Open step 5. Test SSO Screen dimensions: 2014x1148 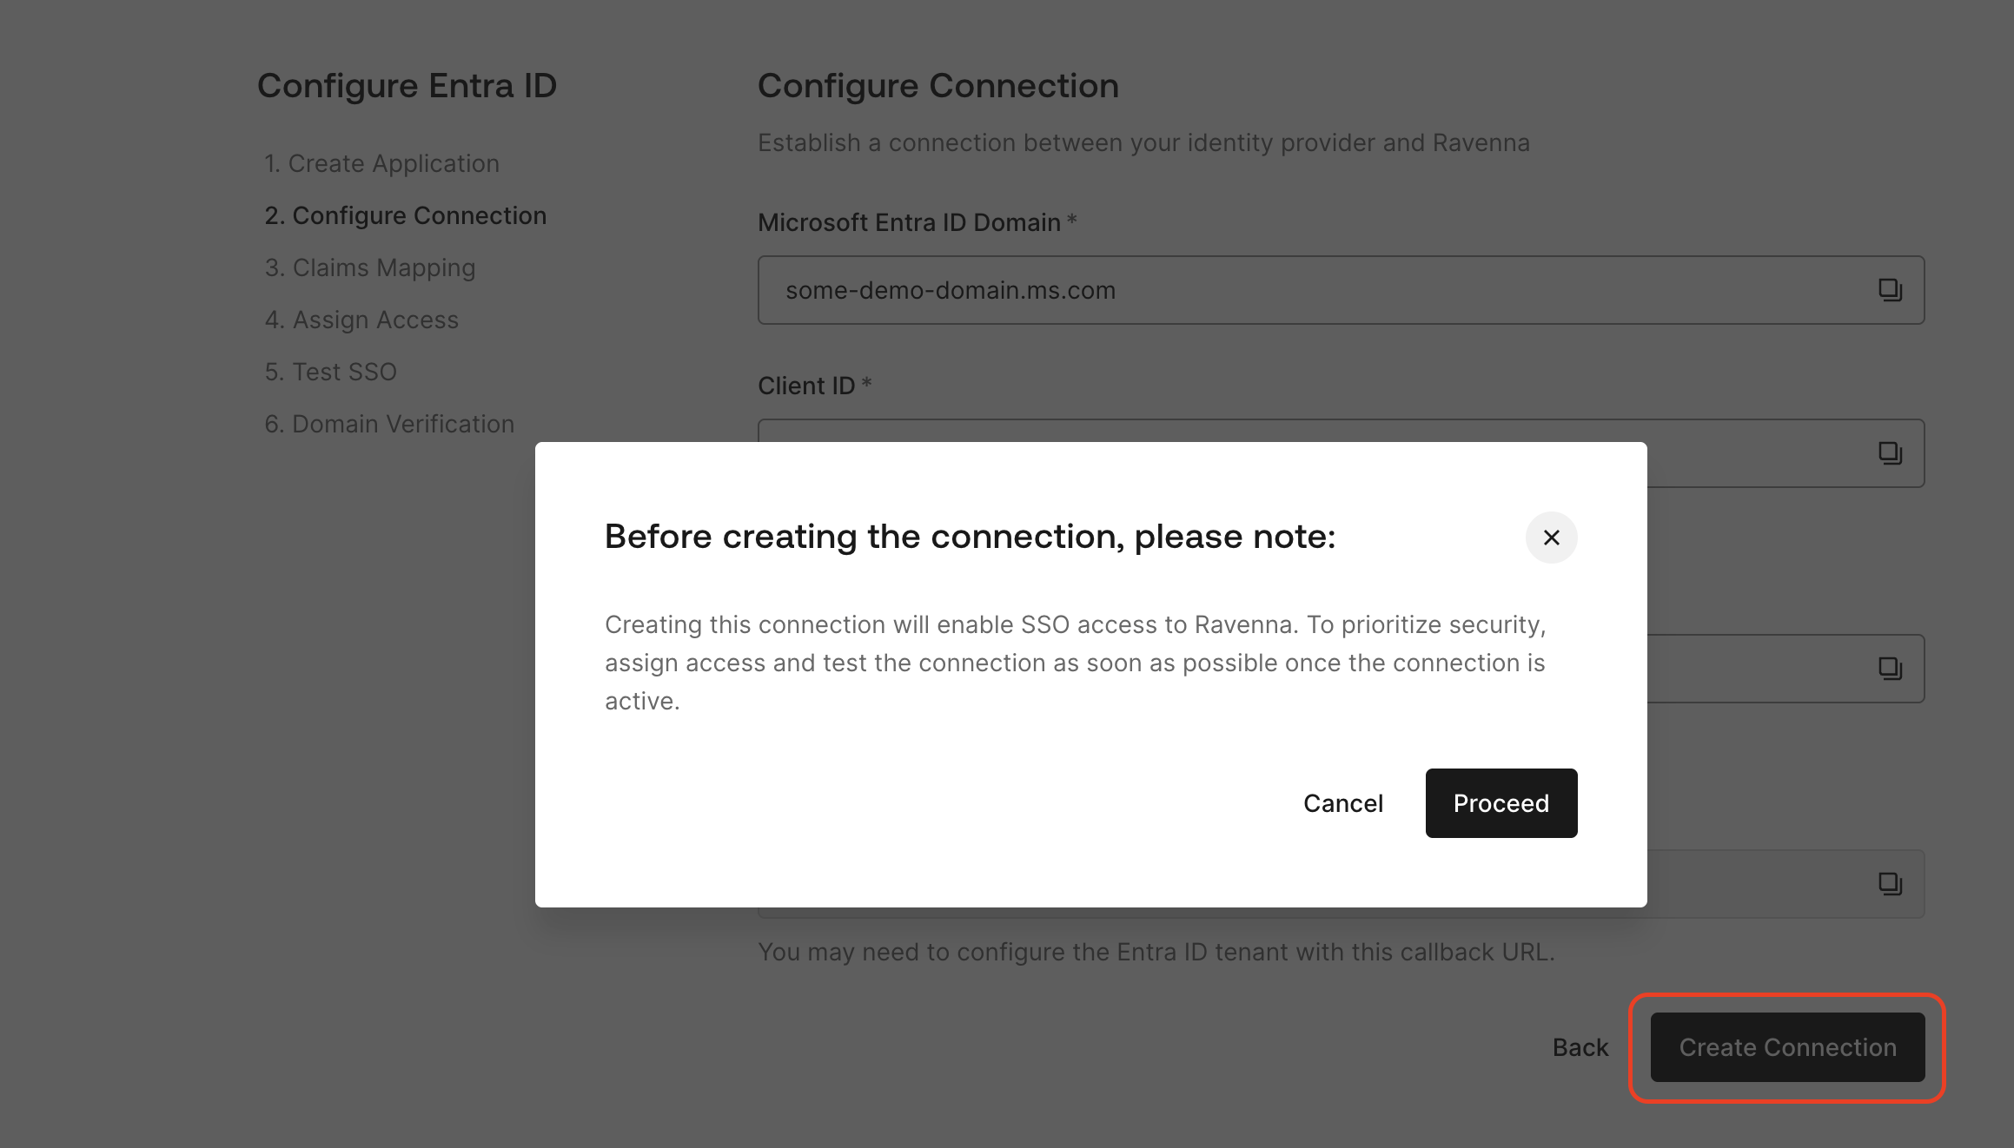(x=330, y=372)
